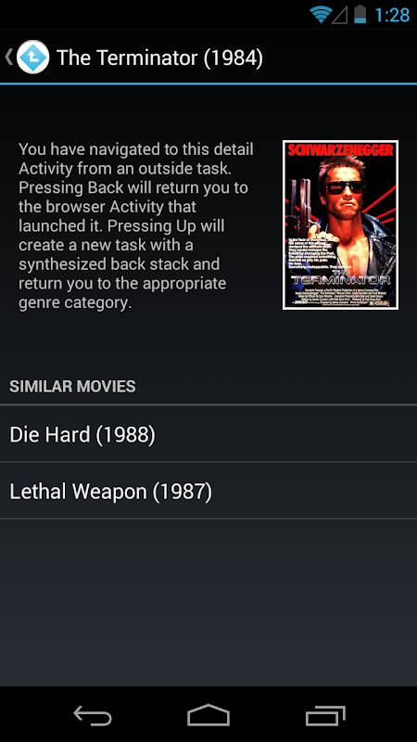Viewport: 417px width, 742px height.
Task: Tap the Terminator movie poster thumbnail
Action: (x=340, y=224)
